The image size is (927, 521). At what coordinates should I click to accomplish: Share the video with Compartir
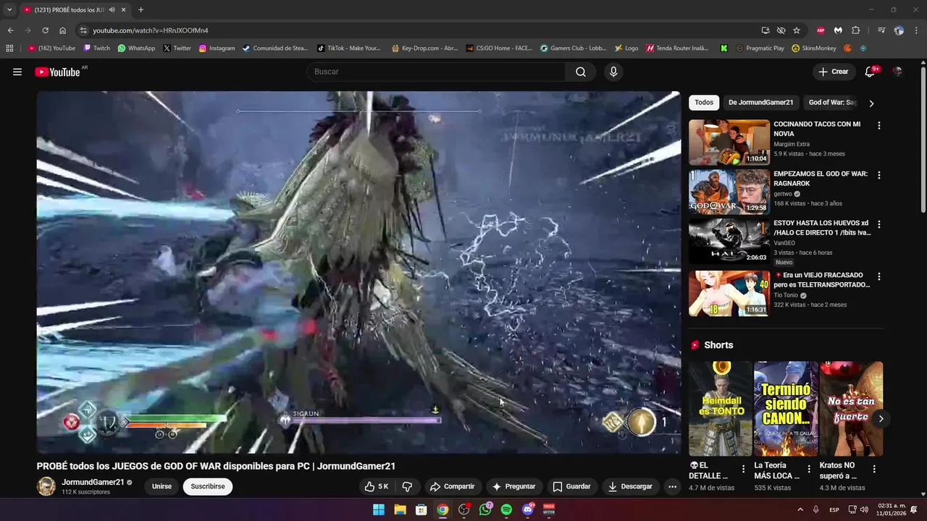point(452,486)
